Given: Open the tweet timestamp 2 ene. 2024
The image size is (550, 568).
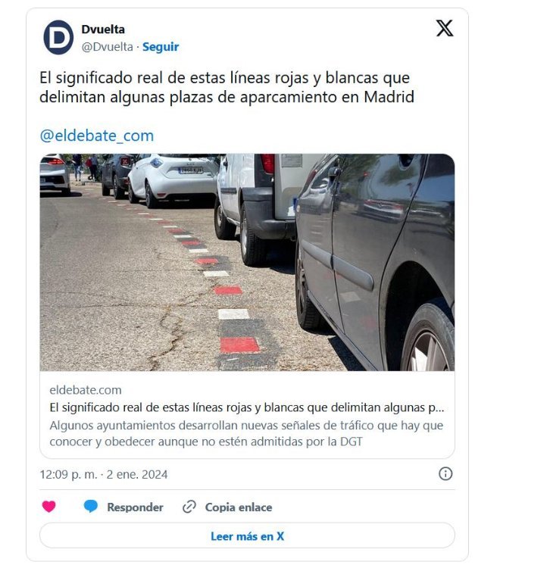Looking at the screenshot, I should pos(104,475).
